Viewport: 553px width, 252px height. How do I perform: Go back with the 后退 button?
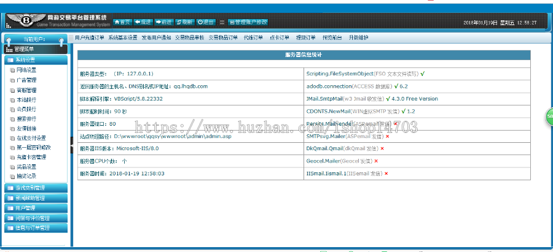[143, 22]
